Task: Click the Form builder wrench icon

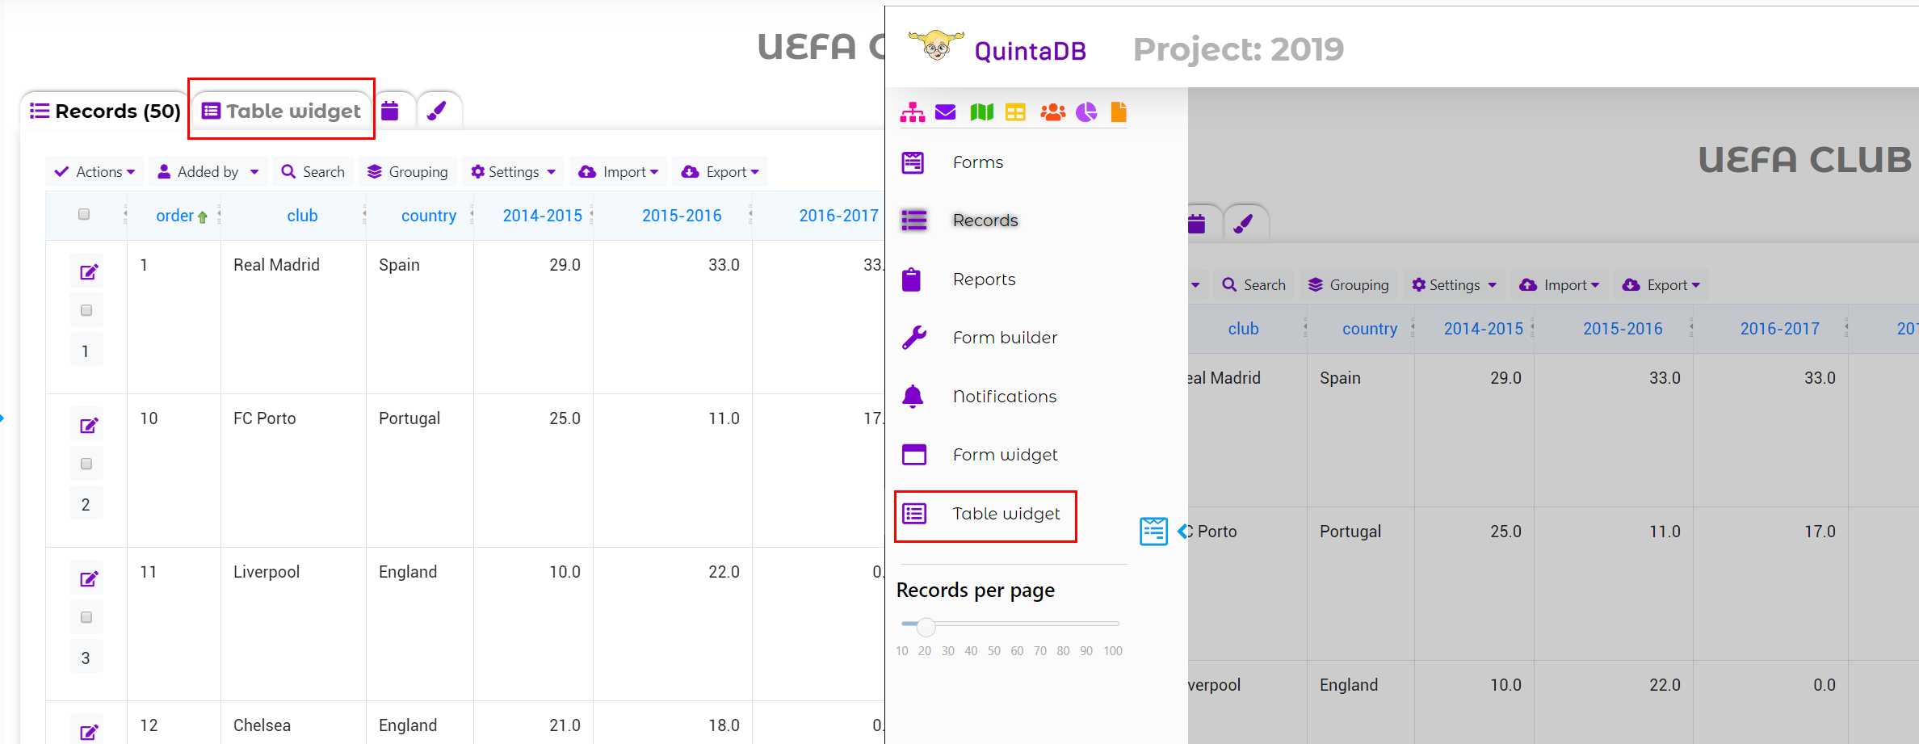Action: point(914,338)
